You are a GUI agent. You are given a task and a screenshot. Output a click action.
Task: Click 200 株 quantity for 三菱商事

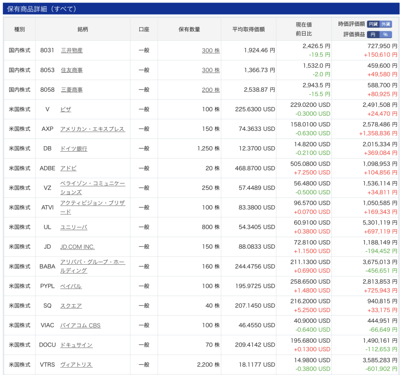pyautogui.click(x=211, y=90)
